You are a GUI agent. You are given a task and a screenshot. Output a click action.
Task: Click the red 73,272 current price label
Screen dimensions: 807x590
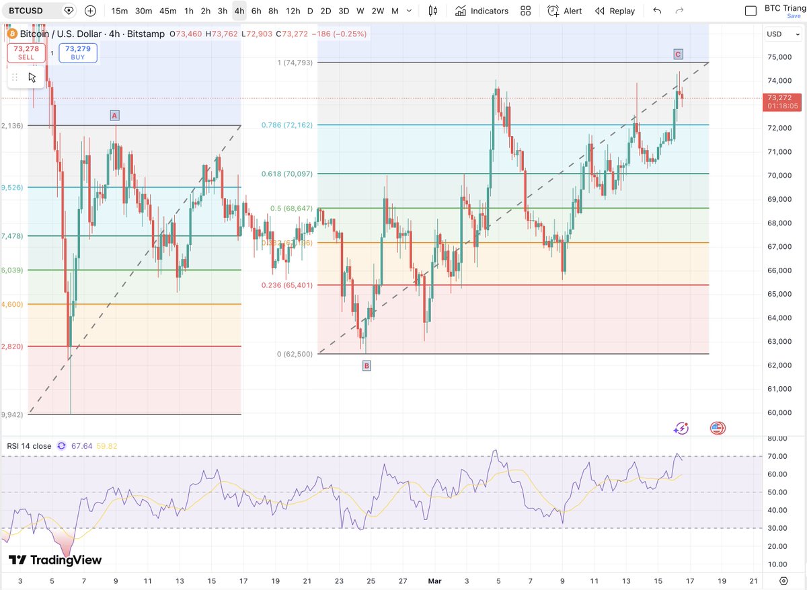tap(783, 102)
